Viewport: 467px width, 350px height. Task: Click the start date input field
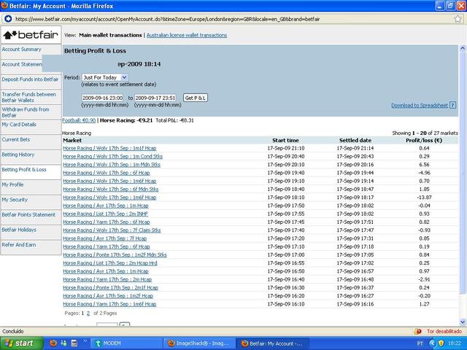pos(102,98)
